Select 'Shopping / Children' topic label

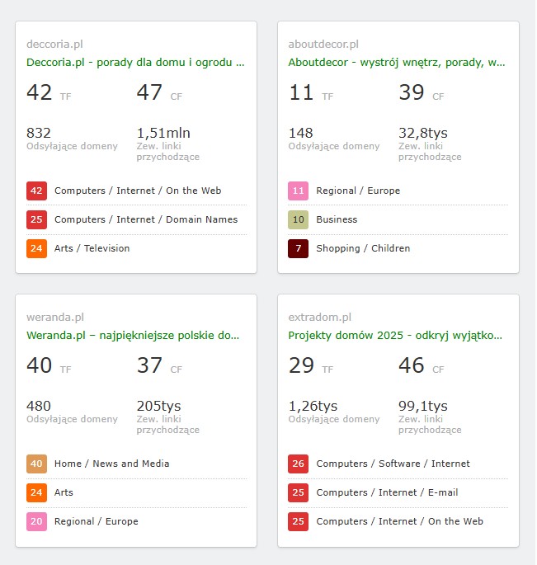[363, 248]
